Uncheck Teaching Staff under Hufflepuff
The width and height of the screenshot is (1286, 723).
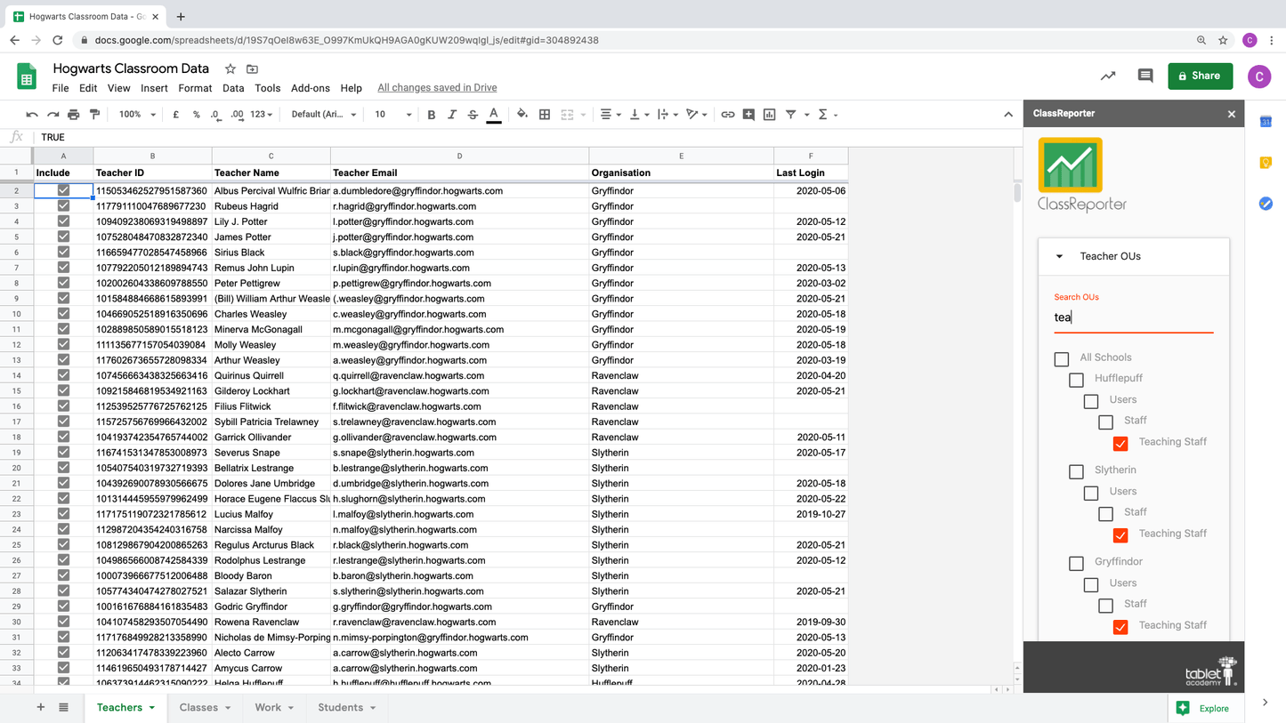(1120, 443)
